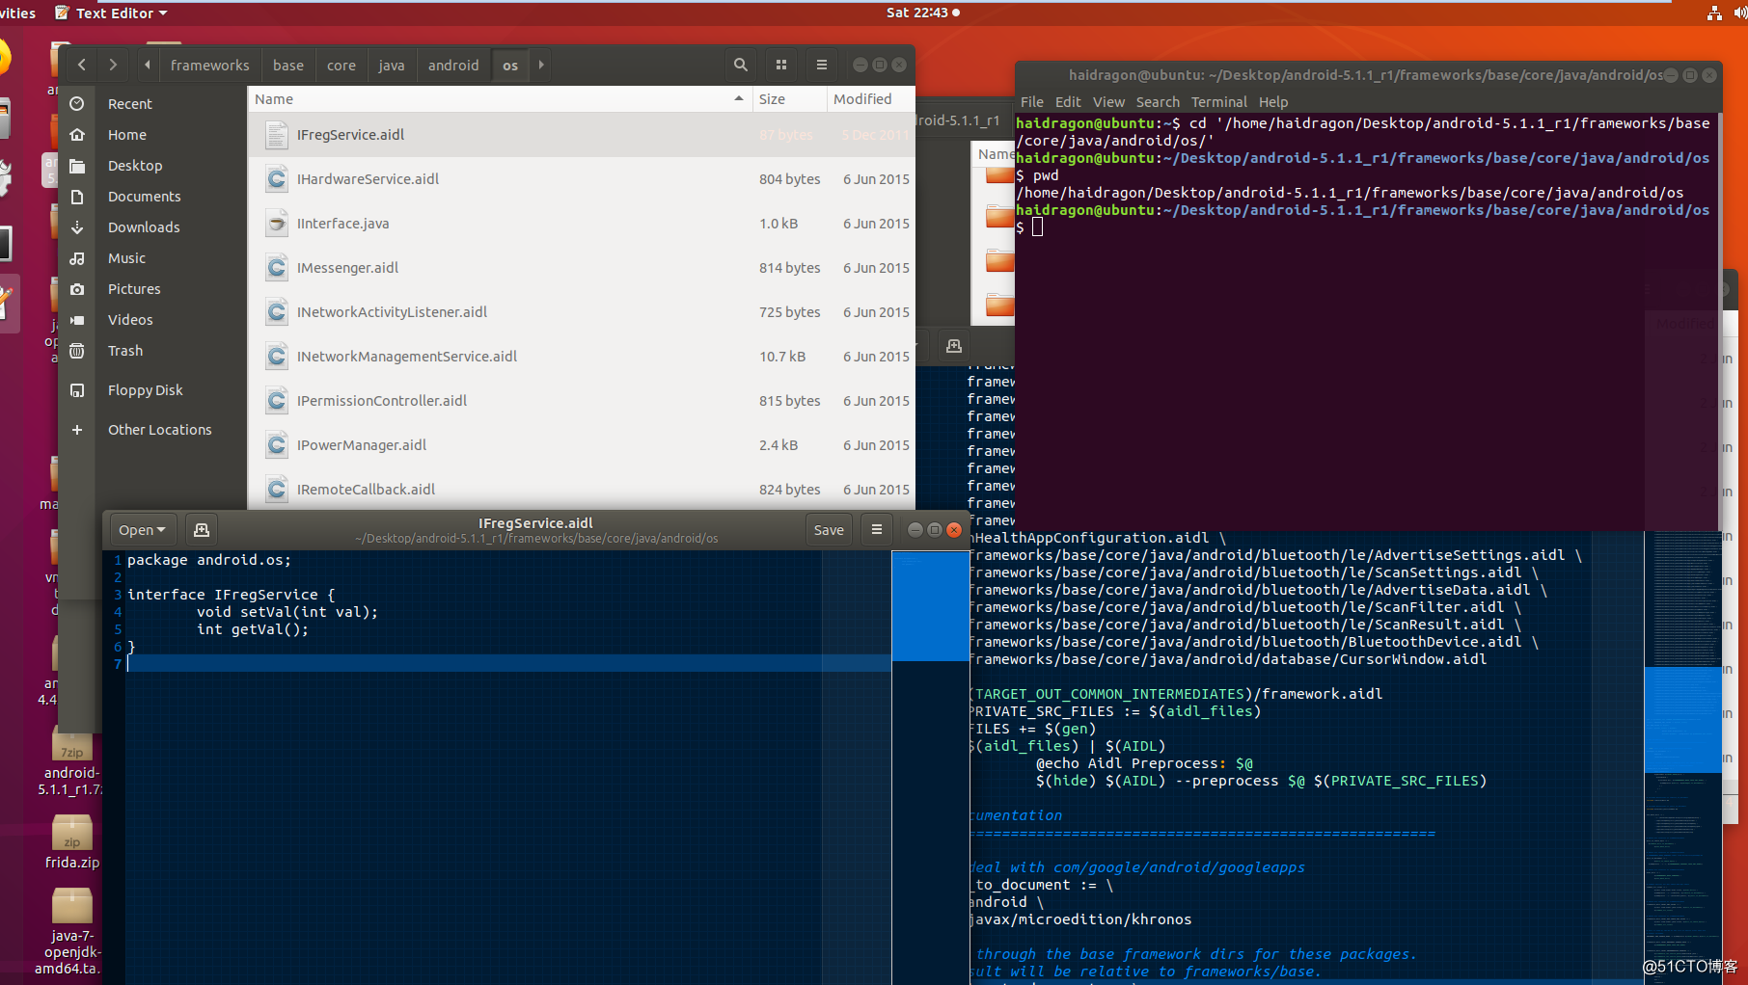Sort files by Modified column

(870, 99)
